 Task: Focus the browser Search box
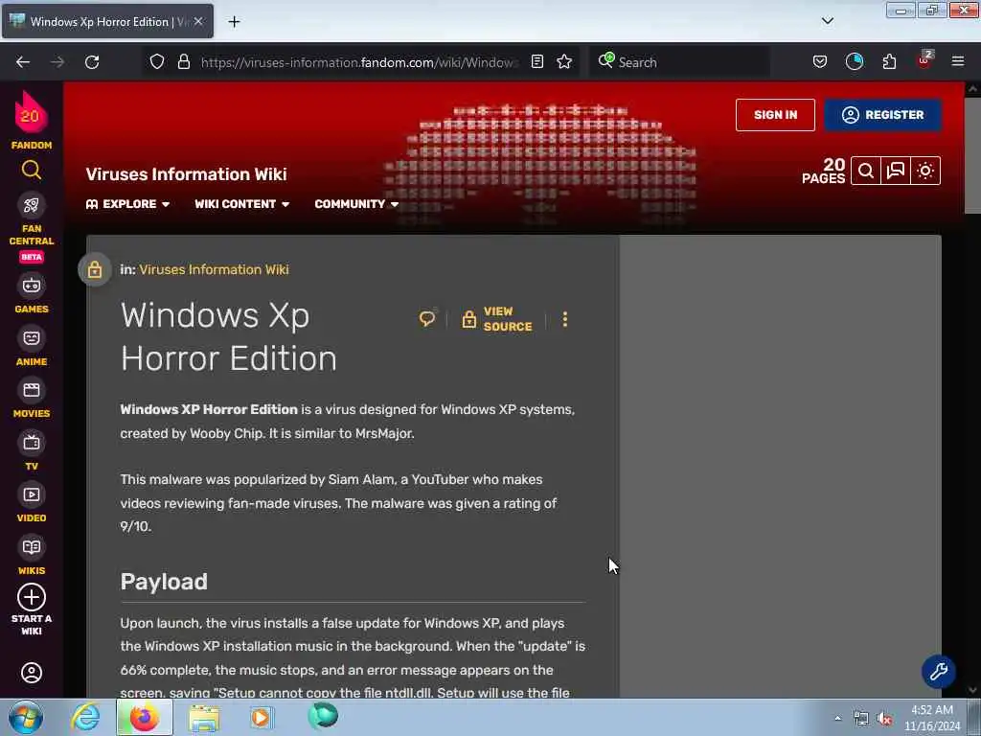tap(679, 62)
